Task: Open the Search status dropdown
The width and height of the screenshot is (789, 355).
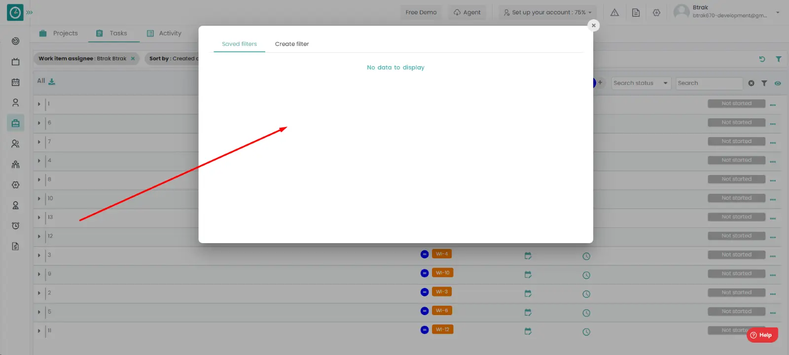Action: (x=641, y=83)
